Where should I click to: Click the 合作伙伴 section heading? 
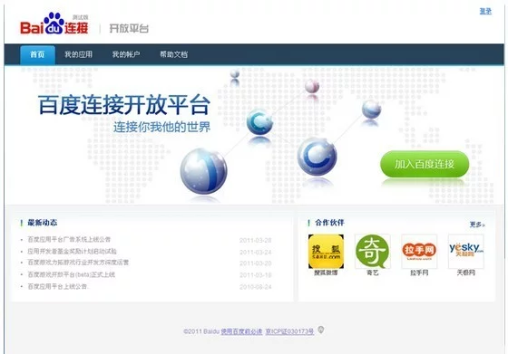coord(330,223)
